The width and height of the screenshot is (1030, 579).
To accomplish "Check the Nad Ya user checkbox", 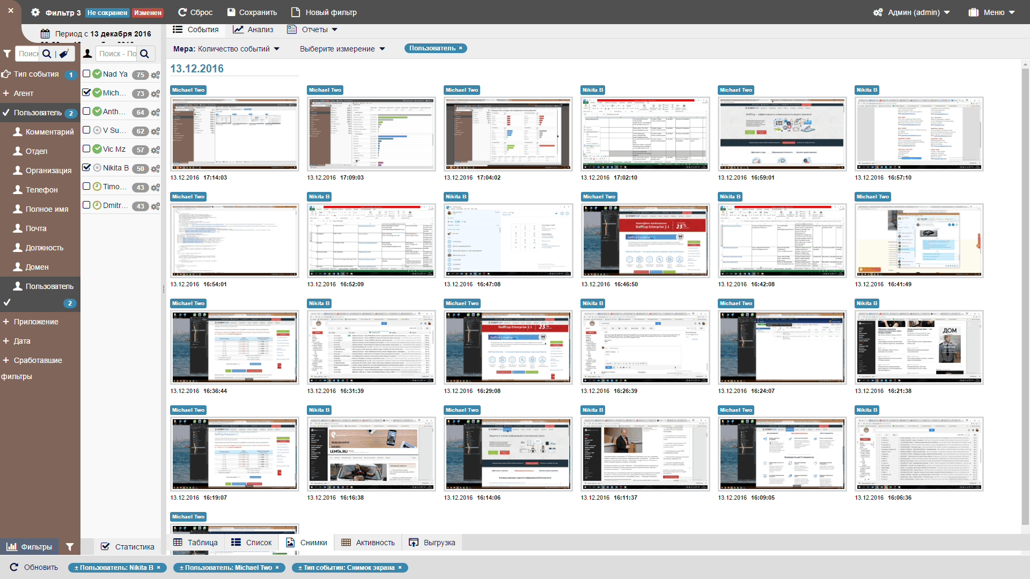I will coord(86,73).
